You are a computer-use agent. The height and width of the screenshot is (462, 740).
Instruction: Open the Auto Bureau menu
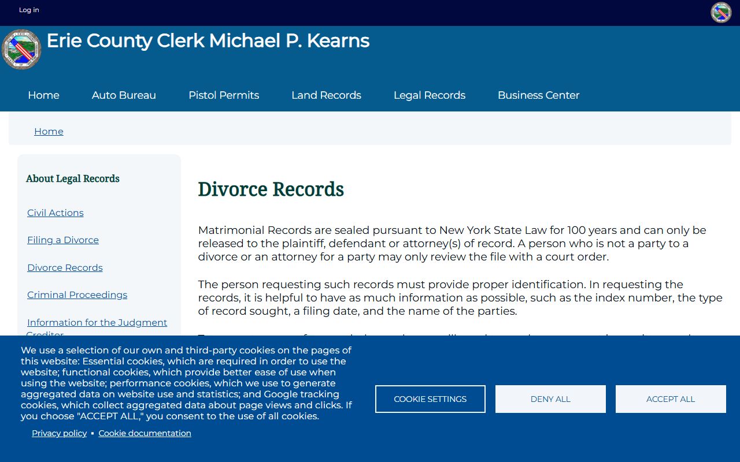coord(124,95)
